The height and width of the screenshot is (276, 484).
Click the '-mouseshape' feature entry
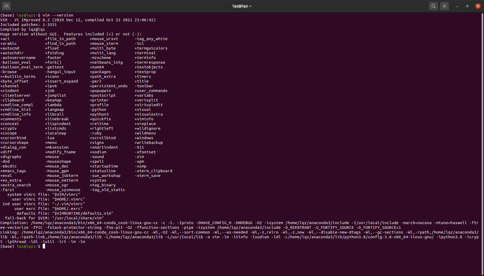coord(58,161)
